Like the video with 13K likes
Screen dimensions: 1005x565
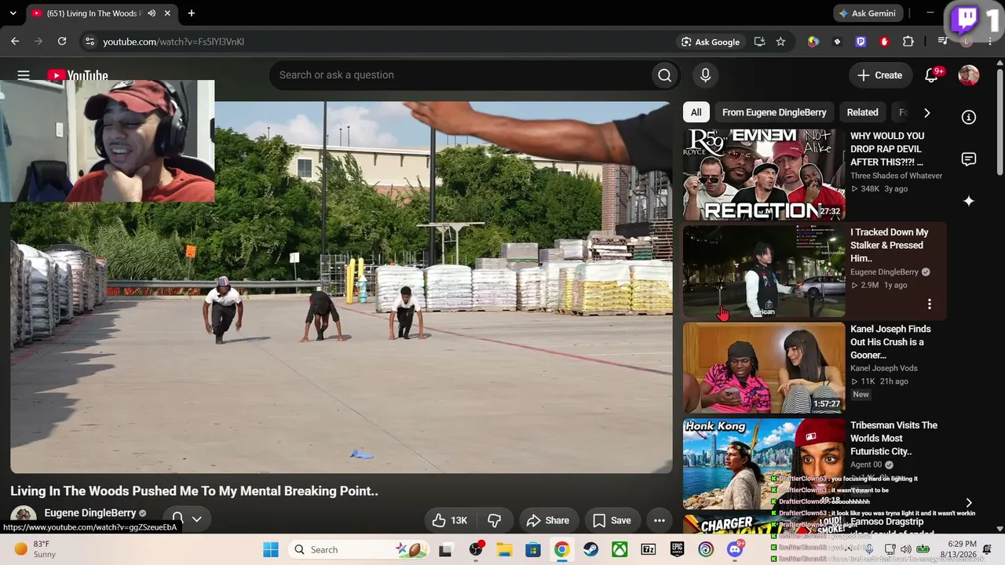coord(451,520)
